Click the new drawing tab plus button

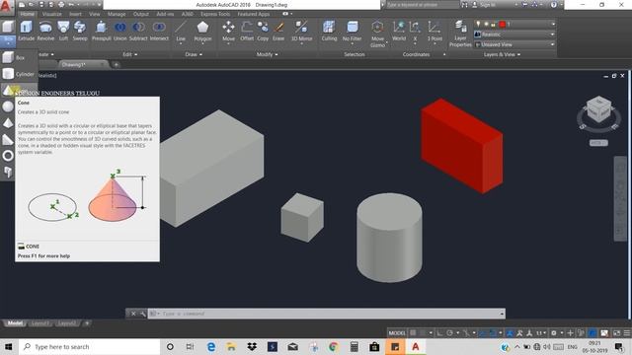pos(117,64)
